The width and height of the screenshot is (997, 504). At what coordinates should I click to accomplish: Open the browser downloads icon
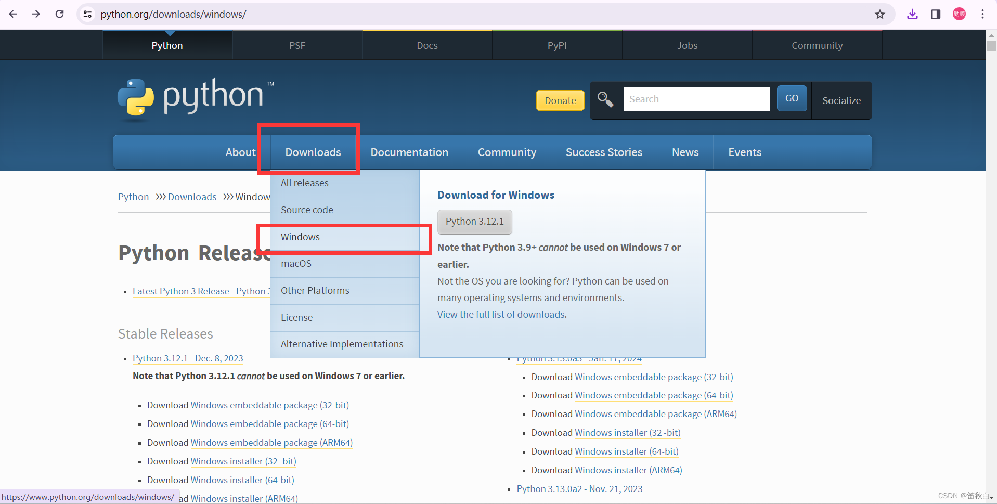point(912,14)
